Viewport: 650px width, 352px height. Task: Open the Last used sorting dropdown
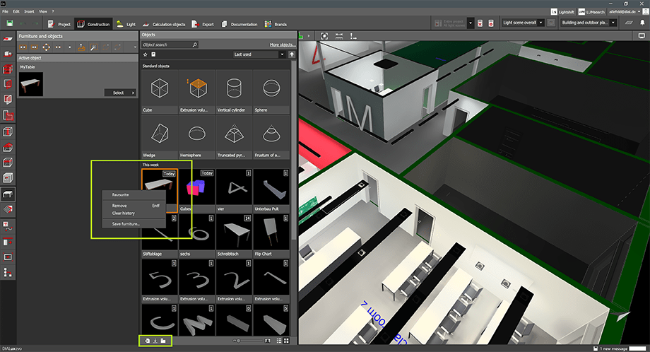(259, 54)
